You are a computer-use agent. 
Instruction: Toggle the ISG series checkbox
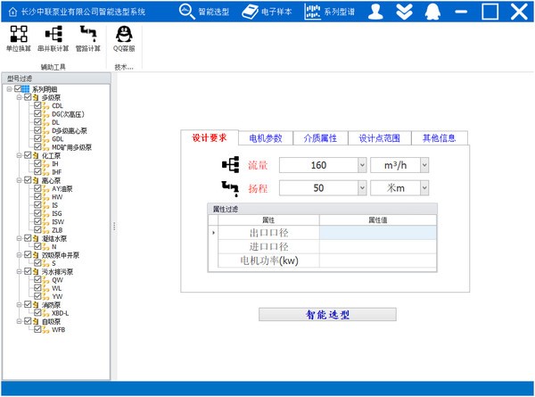pyautogui.click(x=37, y=213)
